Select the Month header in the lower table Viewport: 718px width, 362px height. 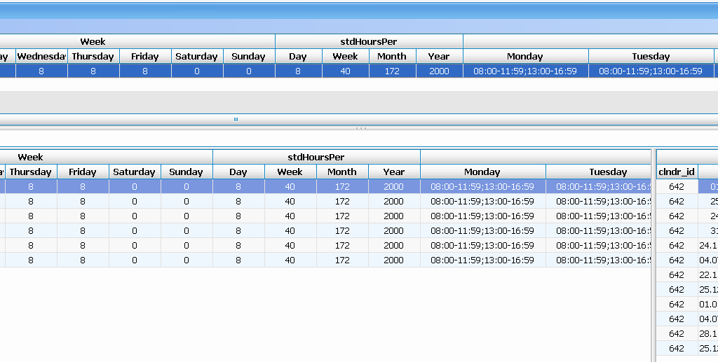342,172
